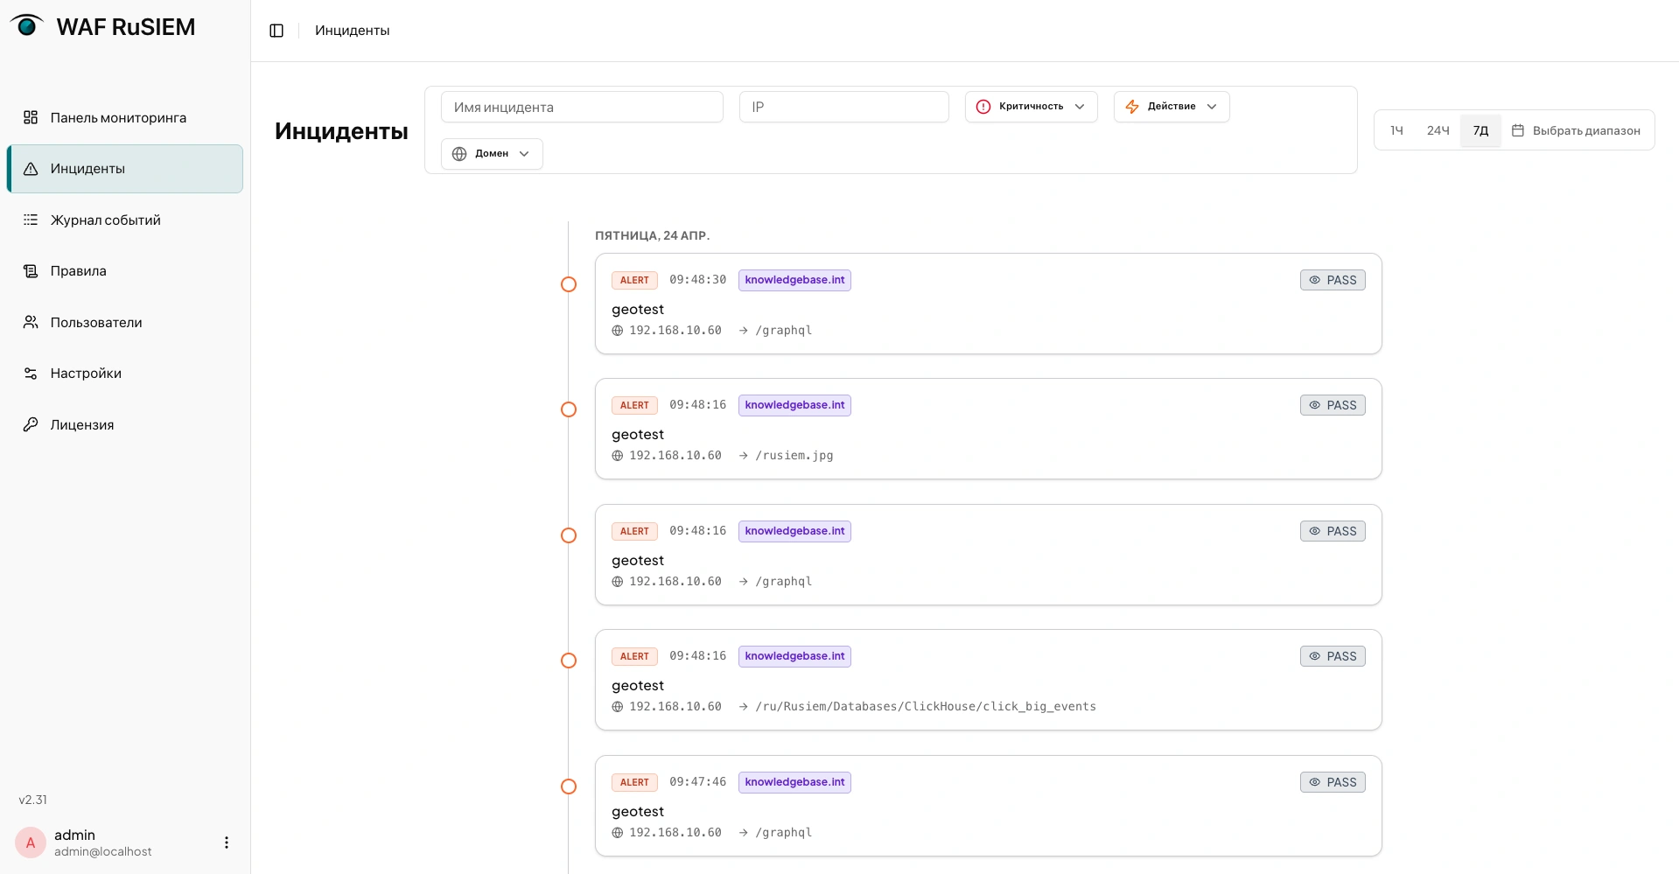The image size is (1679, 874).
Task: Go to Инциденты sidebar item
Action: click(x=125, y=169)
